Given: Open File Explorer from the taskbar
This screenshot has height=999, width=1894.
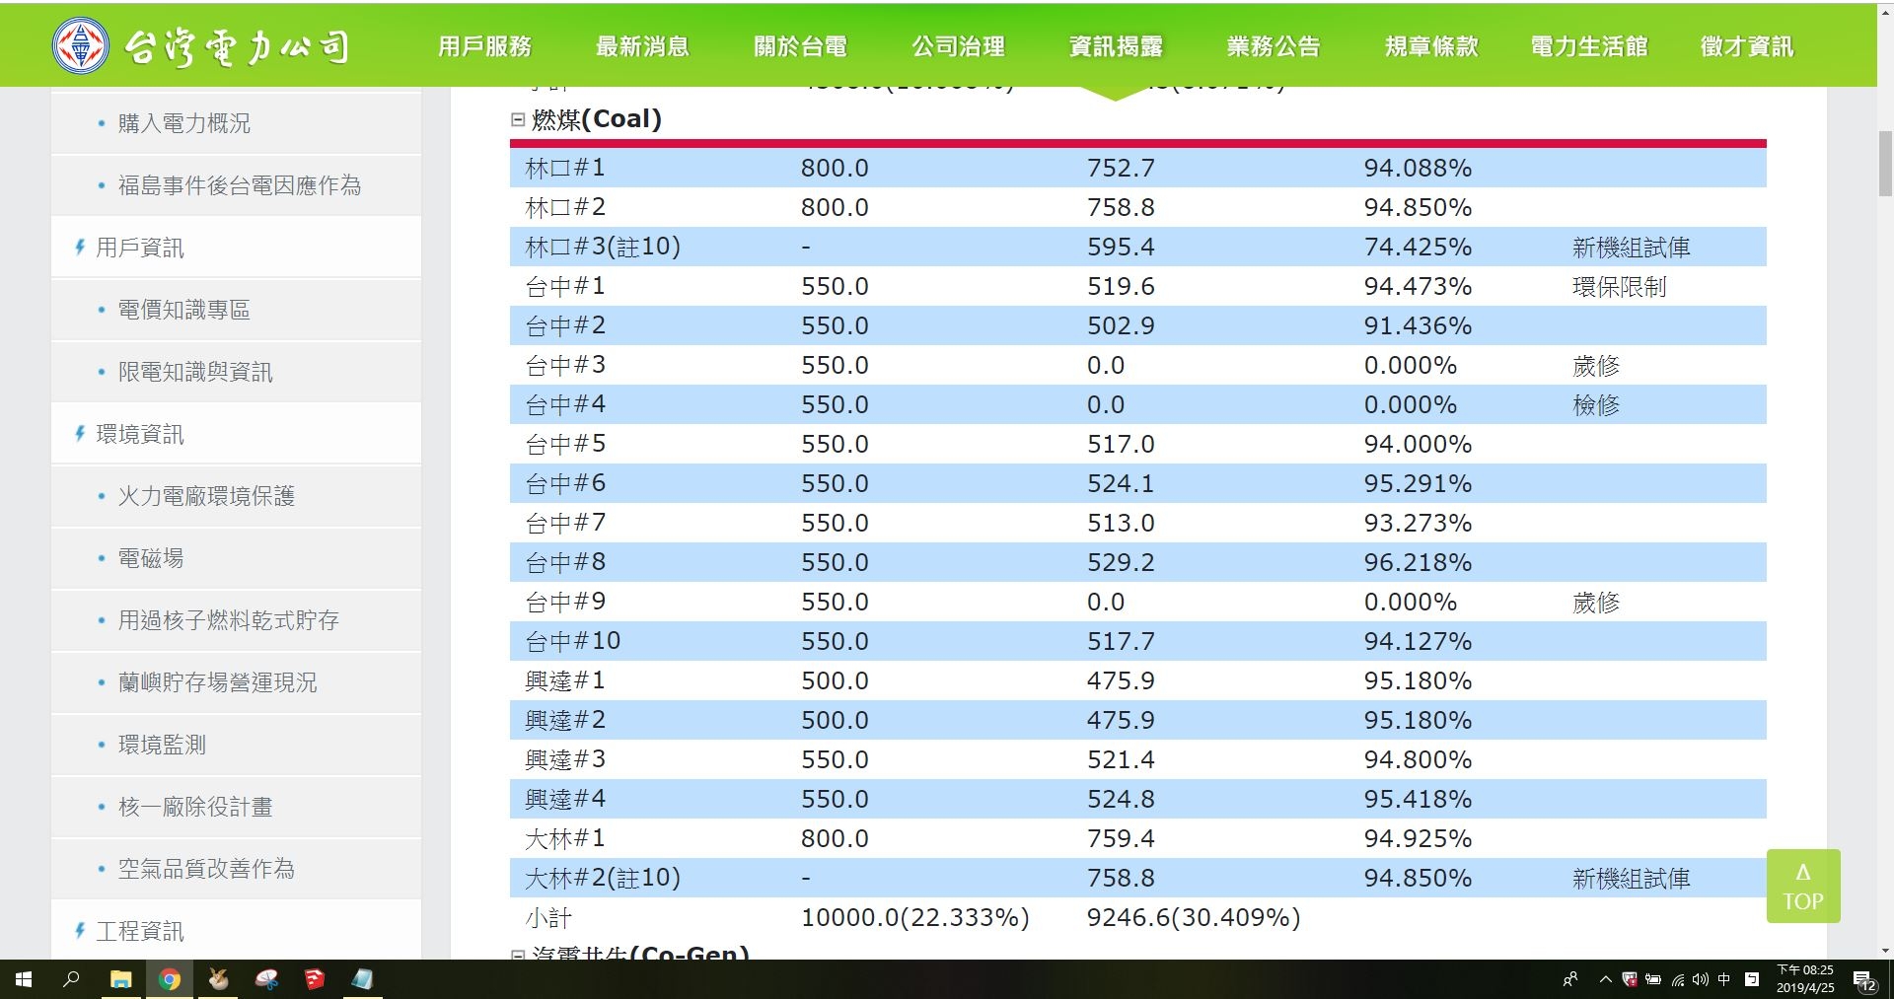Looking at the screenshot, I should [120, 979].
